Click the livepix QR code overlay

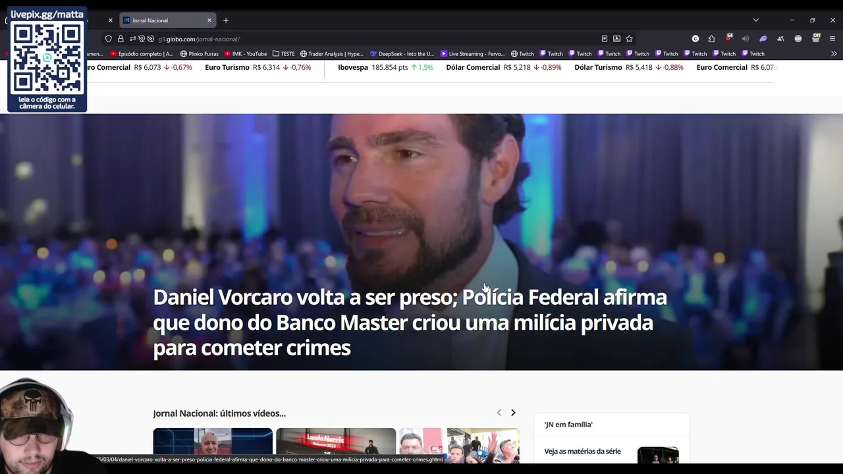tap(47, 59)
